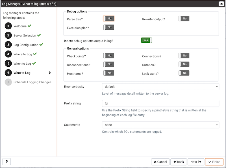Go back to the previous step
The width and height of the screenshot is (226, 168).
179,162
